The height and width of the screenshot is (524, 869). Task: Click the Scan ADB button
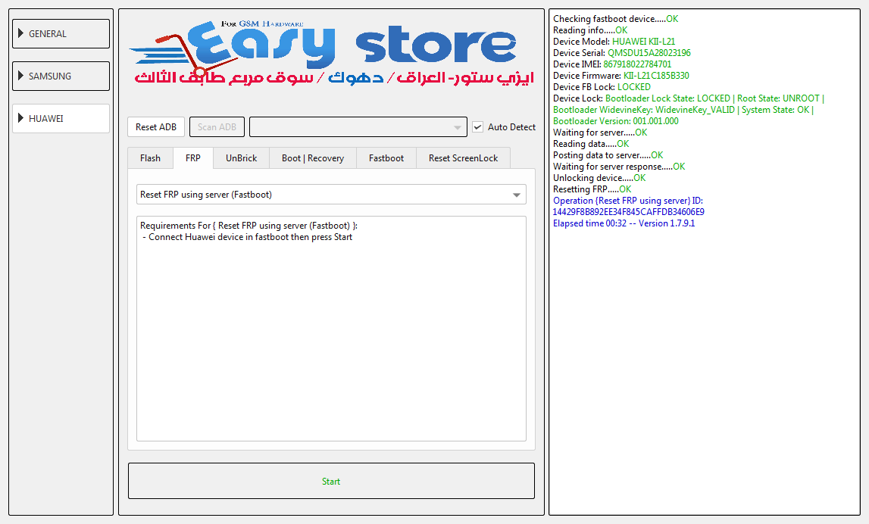click(x=217, y=127)
